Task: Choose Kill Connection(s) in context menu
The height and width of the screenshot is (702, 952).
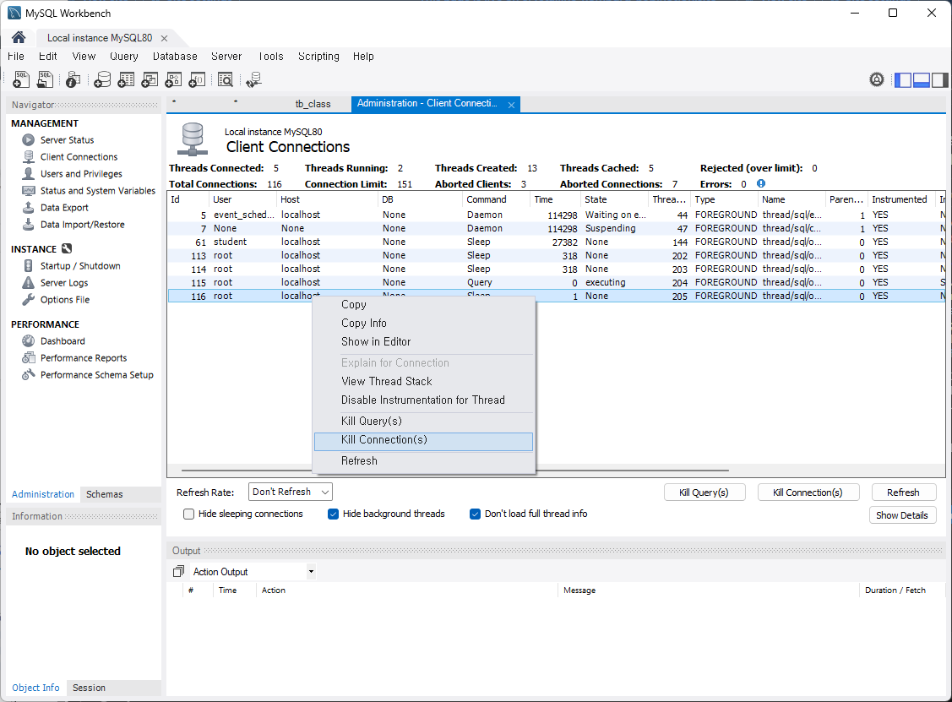Action: click(423, 442)
